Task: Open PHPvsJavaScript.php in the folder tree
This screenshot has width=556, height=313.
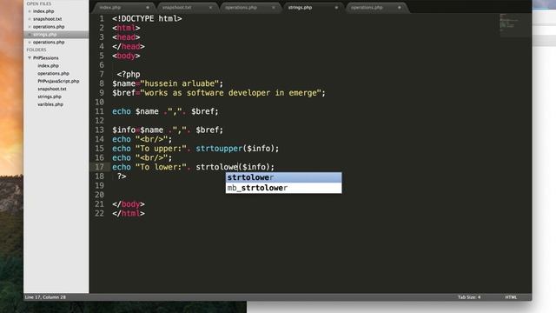Action: pos(58,81)
